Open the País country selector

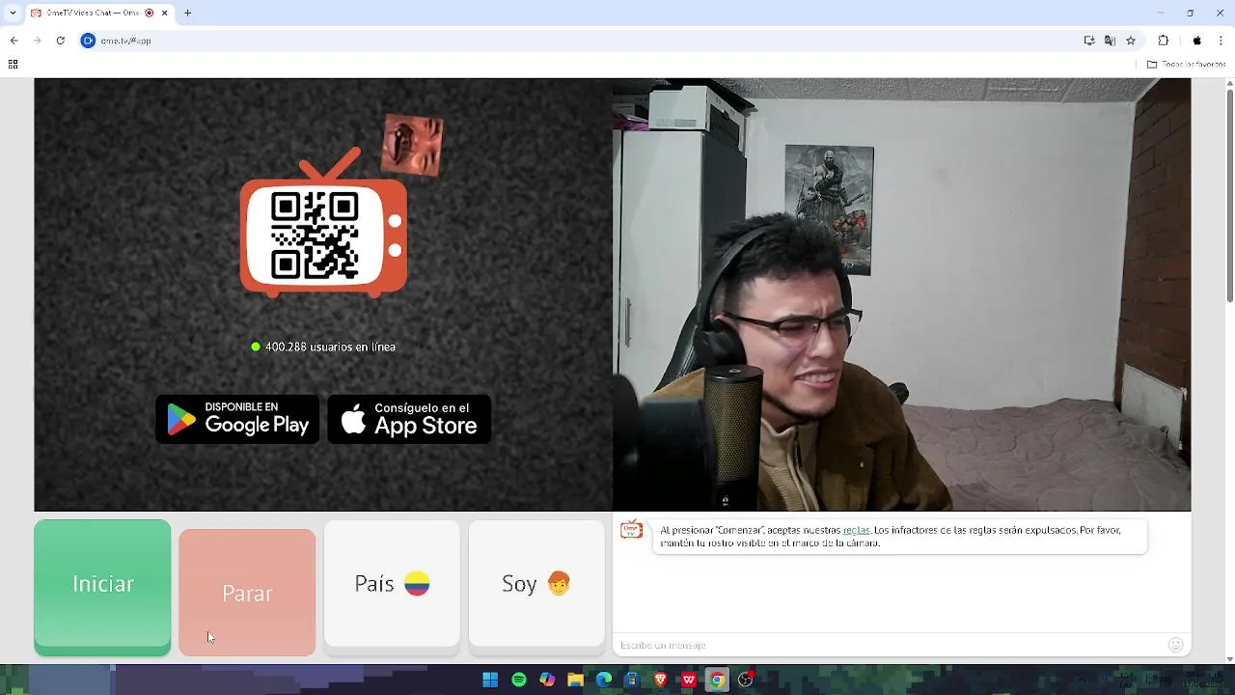click(392, 584)
